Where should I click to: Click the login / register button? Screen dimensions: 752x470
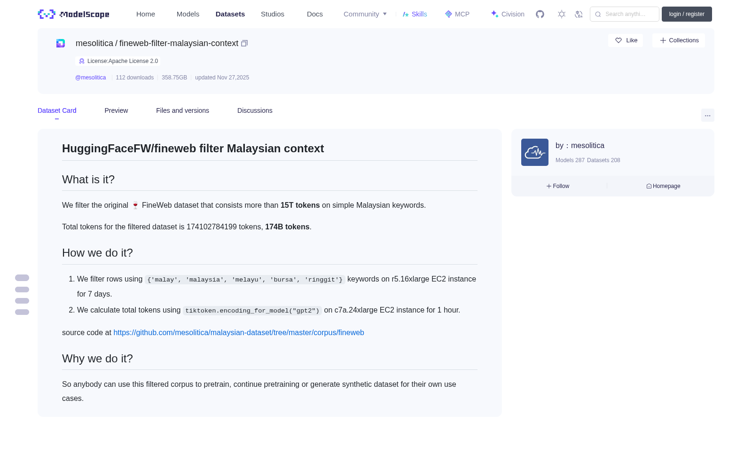[687, 14]
